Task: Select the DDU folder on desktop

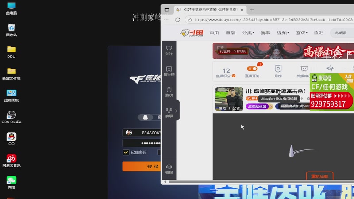Action: [12, 52]
